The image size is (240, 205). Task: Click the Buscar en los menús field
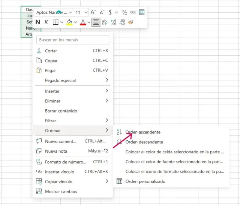[73, 40]
